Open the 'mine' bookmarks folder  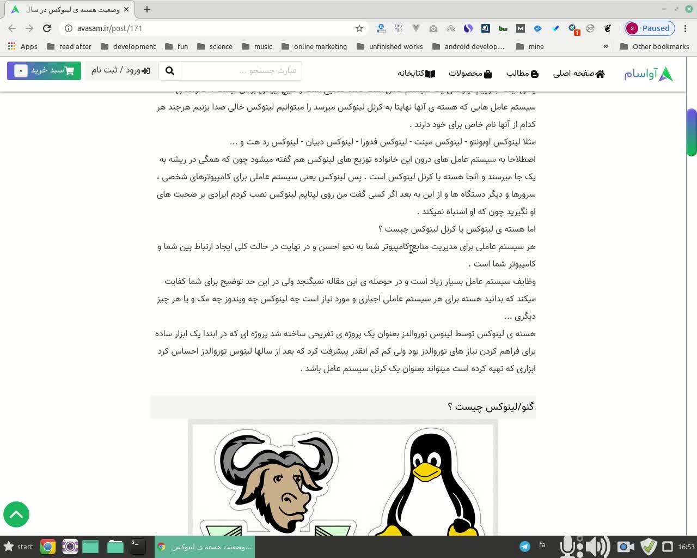(x=530, y=46)
